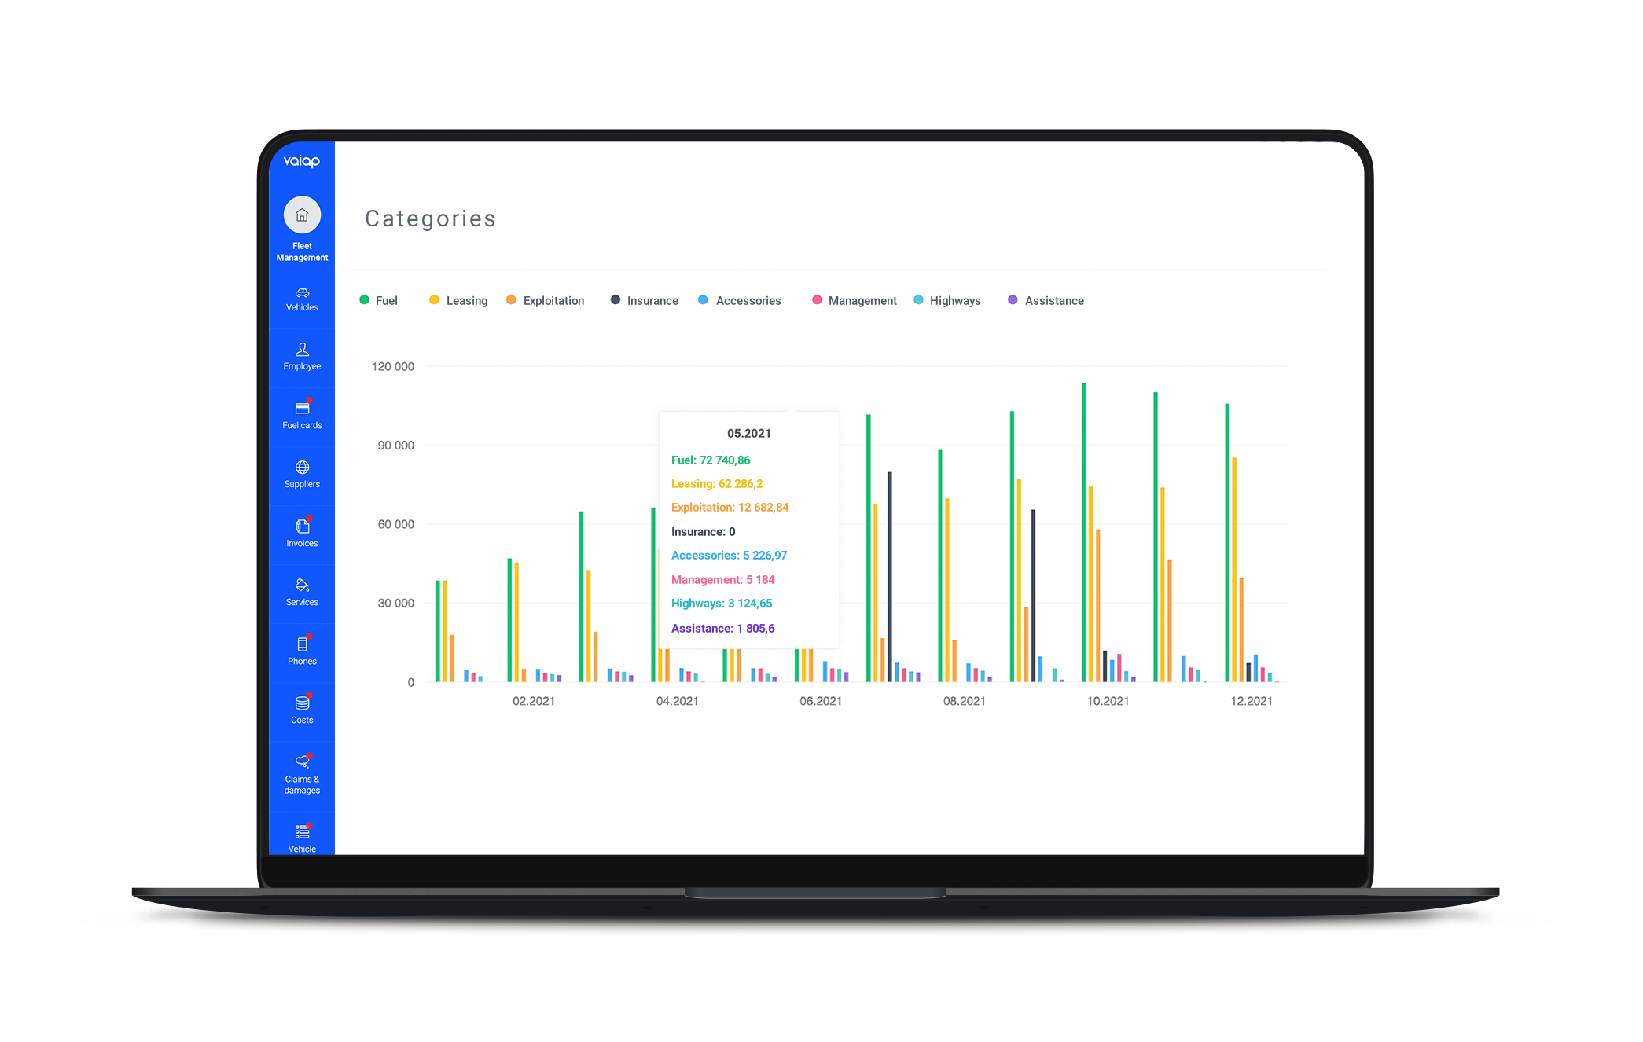The image size is (1643, 1042).
Task: Click the tallest Fuel bar for 10.2021
Action: pos(1083,534)
